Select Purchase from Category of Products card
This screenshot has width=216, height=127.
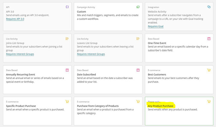pyautogui.click(x=108, y=111)
